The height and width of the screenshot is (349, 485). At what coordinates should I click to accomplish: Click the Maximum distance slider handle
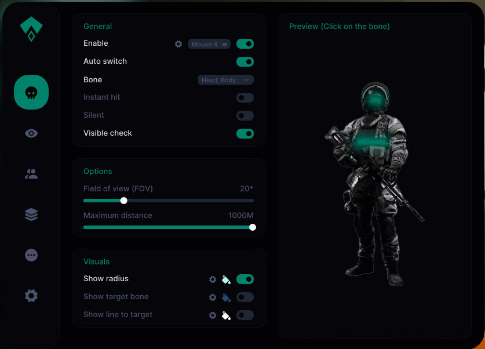(x=253, y=227)
